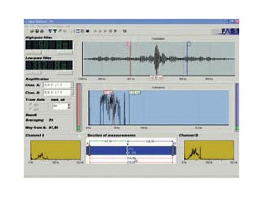
Task: Open the File menu in the menu bar
Action: pyautogui.click(x=27, y=26)
